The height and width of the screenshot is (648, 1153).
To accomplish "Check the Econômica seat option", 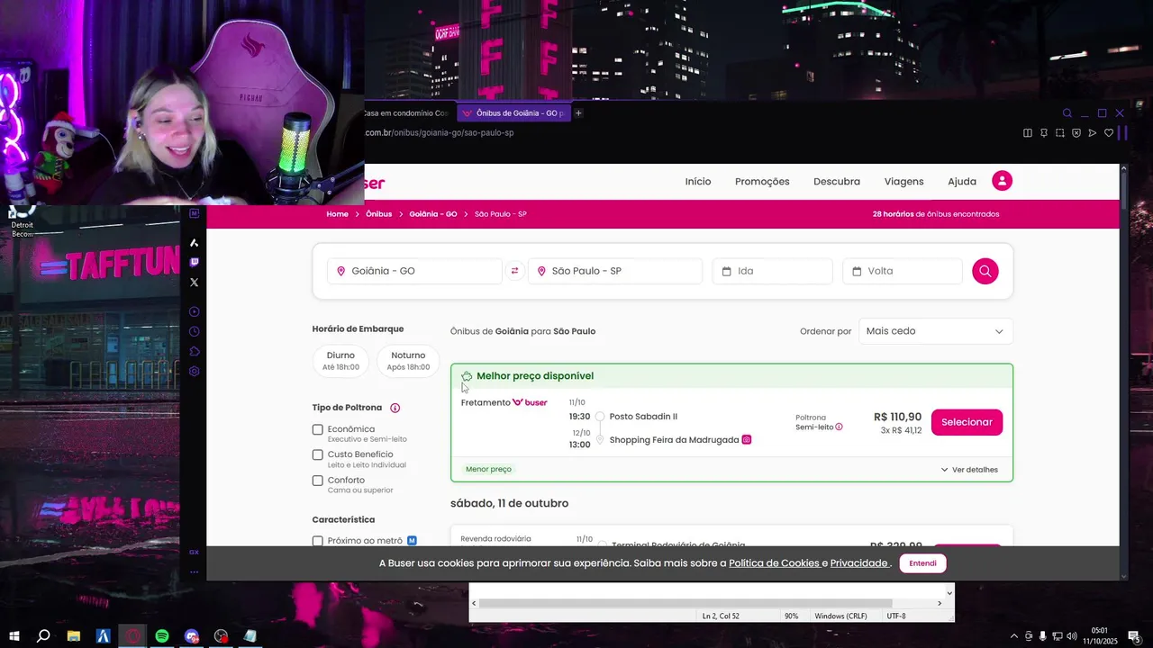I will (317, 430).
